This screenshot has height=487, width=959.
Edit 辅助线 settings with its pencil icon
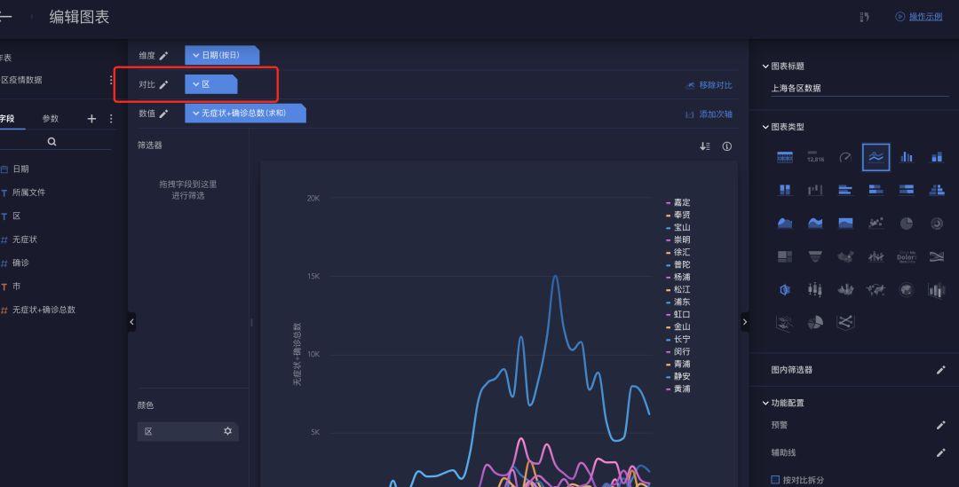tap(940, 452)
